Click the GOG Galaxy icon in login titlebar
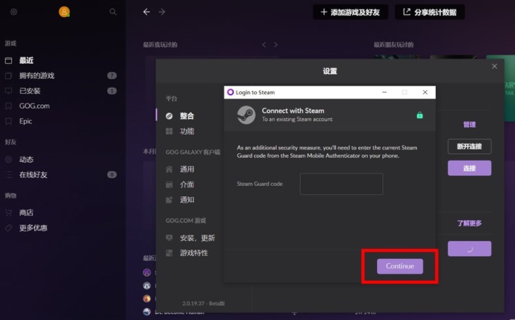 pyautogui.click(x=231, y=93)
